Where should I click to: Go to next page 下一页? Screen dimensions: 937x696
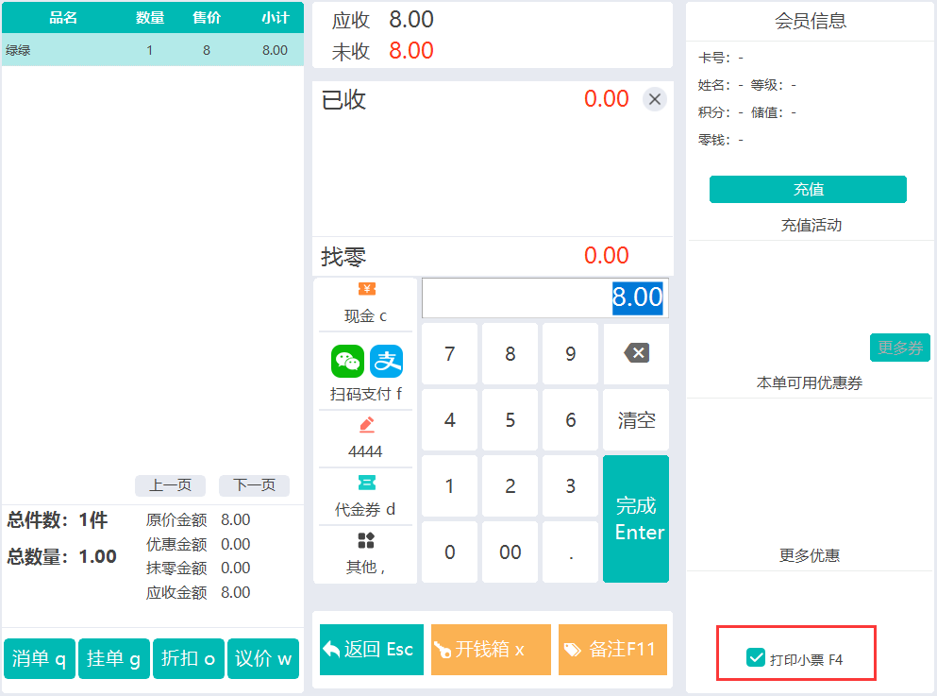pos(254,485)
